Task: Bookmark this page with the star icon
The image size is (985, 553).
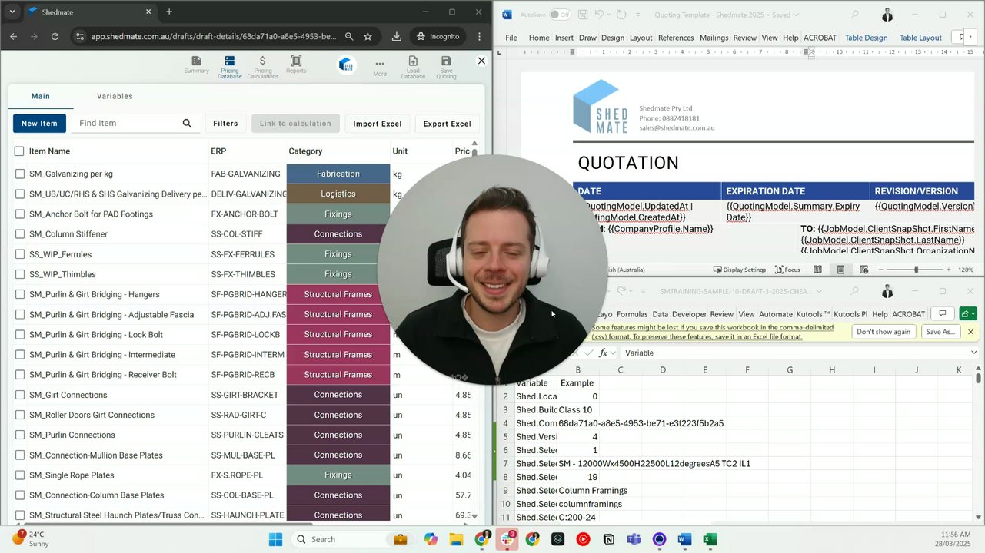Action: [368, 36]
